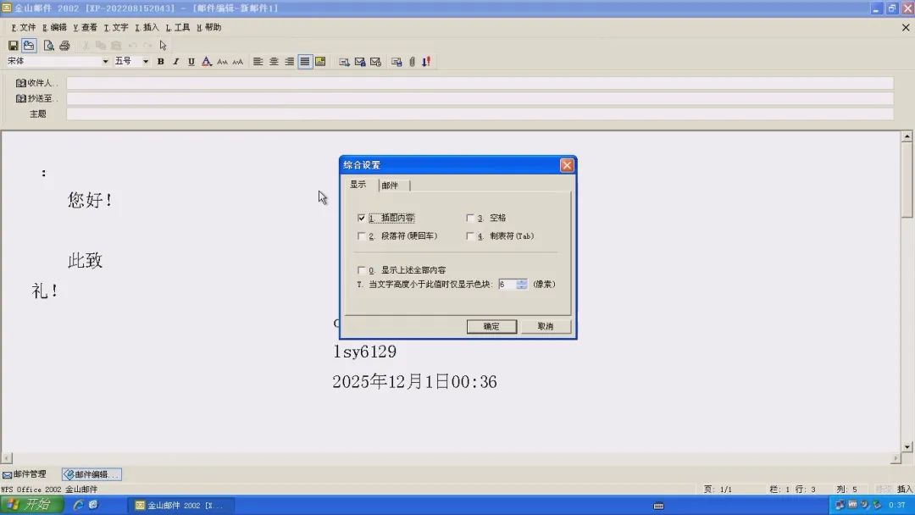Click the 收件人 address book button
915x515 pixels.
point(36,83)
